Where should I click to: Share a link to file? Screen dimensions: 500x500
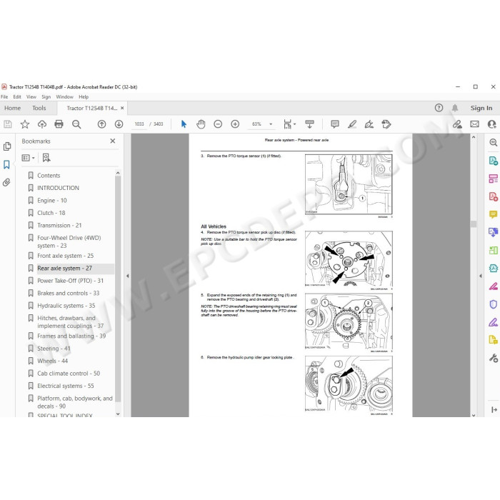tap(457, 124)
